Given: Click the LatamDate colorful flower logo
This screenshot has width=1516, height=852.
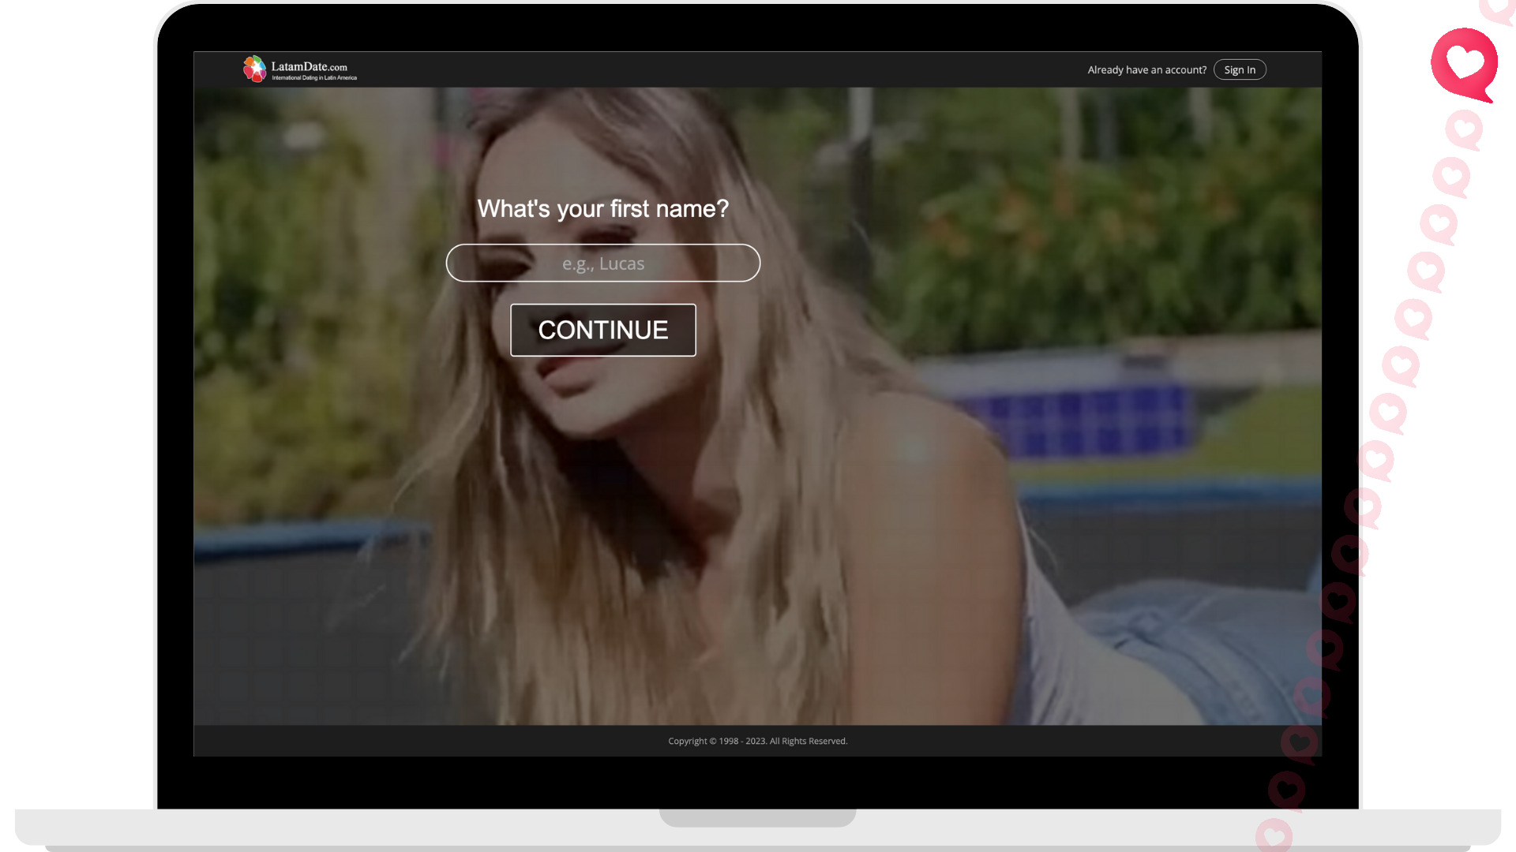Looking at the screenshot, I should click(254, 69).
